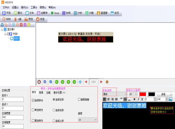Toggle the 连续移动 checkbox
Viewport: 175px width, 129px height.
tap(33, 100)
